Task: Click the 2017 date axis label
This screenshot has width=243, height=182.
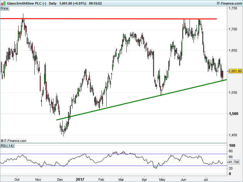Action: pyautogui.click(x=80, y=180)
